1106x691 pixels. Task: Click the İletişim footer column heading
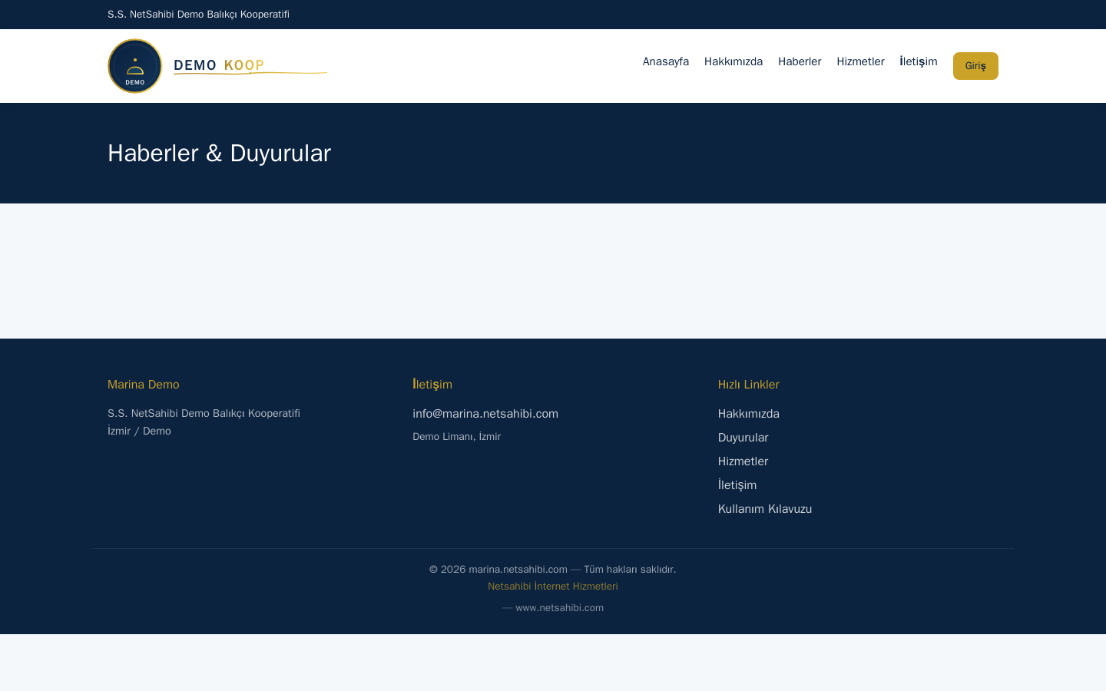(432, 385)
